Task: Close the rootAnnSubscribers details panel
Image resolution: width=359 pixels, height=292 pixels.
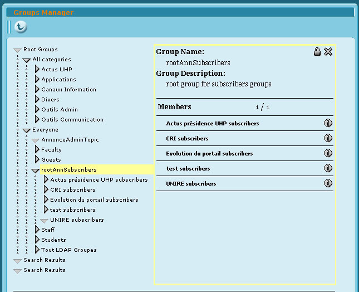Action: tap(328, 52)
